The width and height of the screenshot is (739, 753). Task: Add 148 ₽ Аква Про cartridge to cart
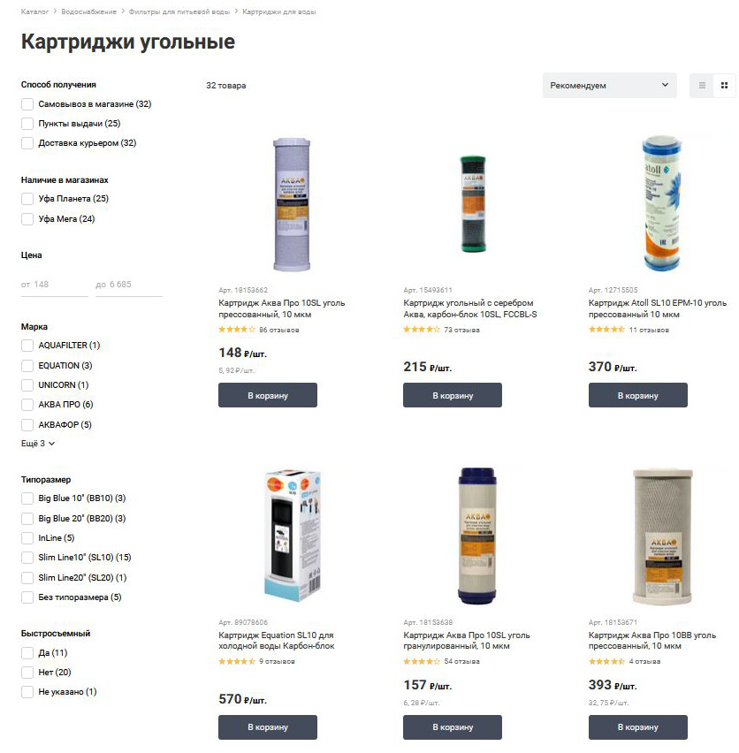(x=268, y=395)
